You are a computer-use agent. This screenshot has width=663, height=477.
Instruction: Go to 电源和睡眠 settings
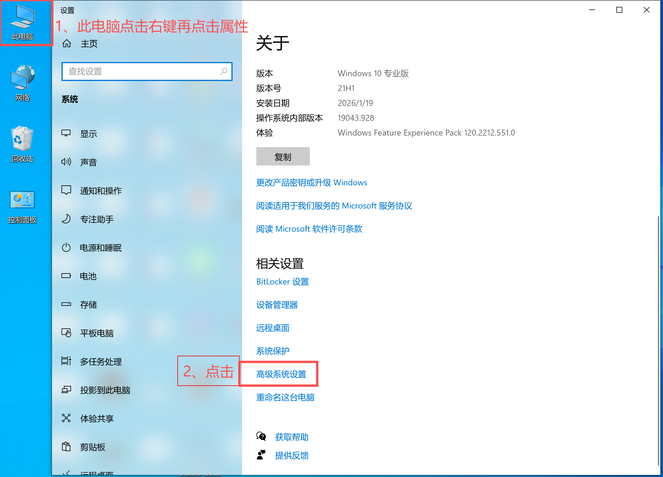(x=101, y=247)
